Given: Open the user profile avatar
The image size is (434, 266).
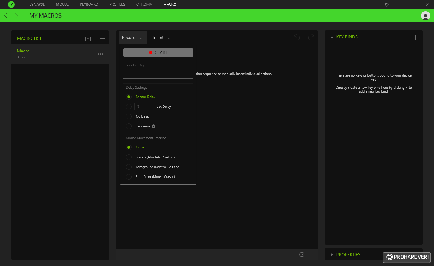Looking at the screenshot, I should point(426,16).
